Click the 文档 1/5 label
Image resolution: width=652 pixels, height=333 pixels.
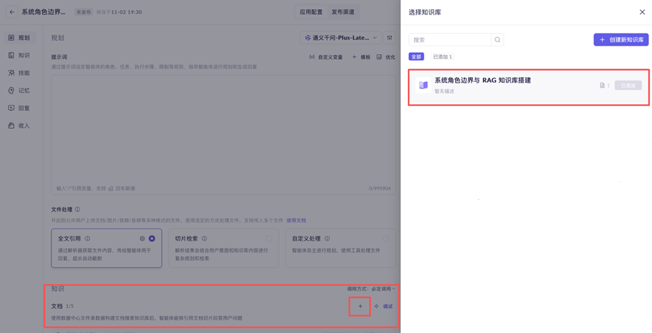coord(62,307)
